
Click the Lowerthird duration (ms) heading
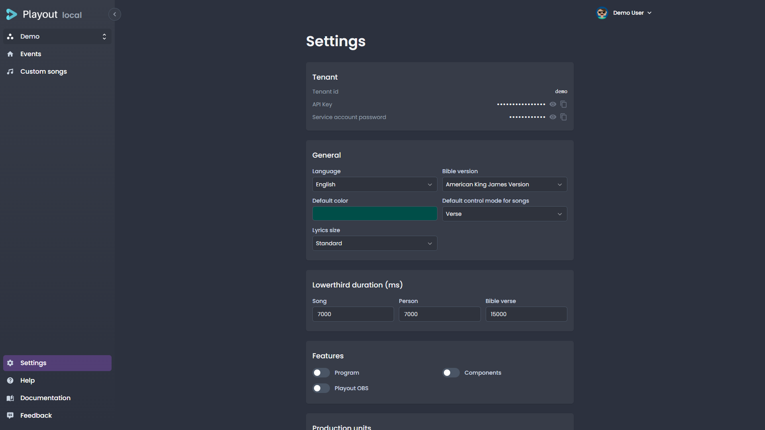click(x=357, y=285)
